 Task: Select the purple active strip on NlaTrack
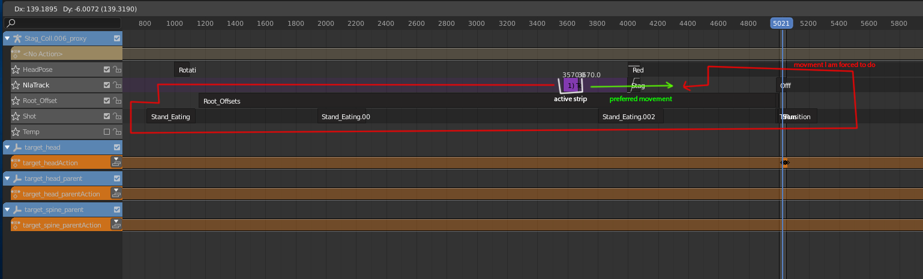click(x=571, y=86)
